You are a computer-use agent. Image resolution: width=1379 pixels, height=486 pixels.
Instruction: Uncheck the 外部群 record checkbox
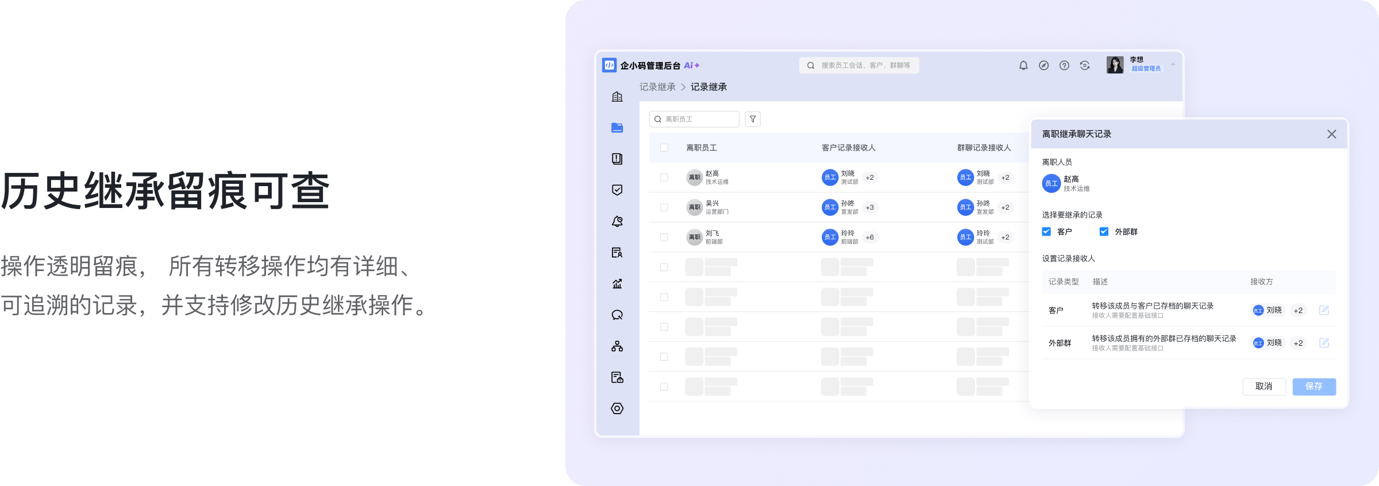[x=1104, y=232]
